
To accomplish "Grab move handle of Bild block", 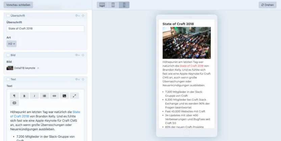I will coord(83,55).
